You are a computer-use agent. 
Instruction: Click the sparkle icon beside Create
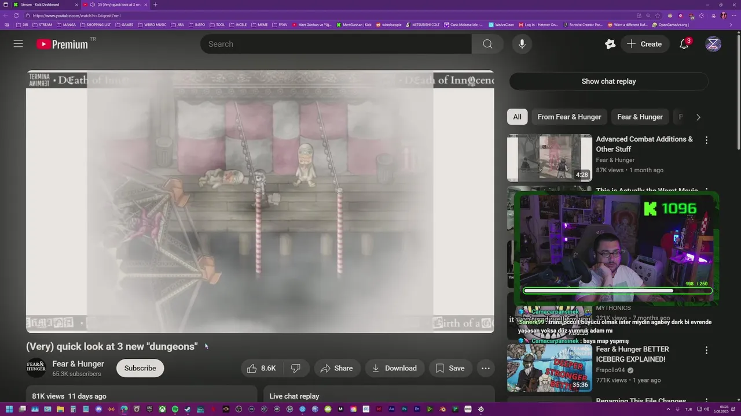(610, 44)
